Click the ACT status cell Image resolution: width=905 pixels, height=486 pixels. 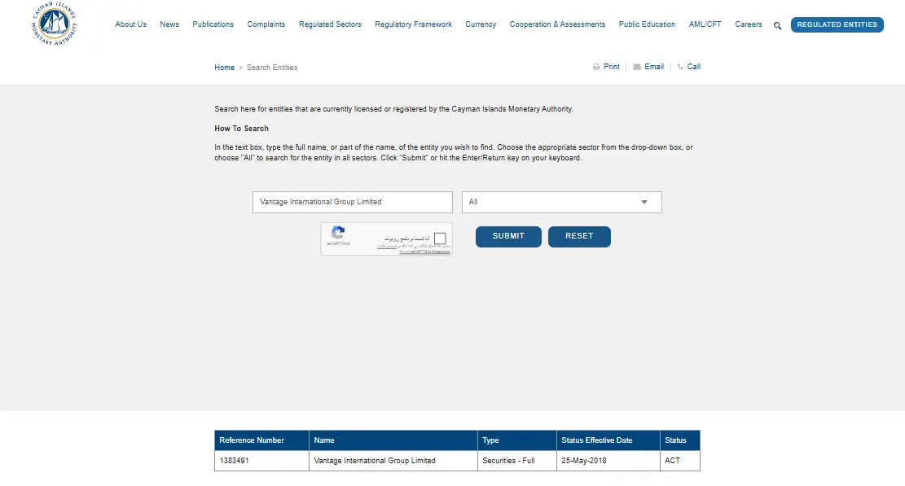(x=680, y=461)
